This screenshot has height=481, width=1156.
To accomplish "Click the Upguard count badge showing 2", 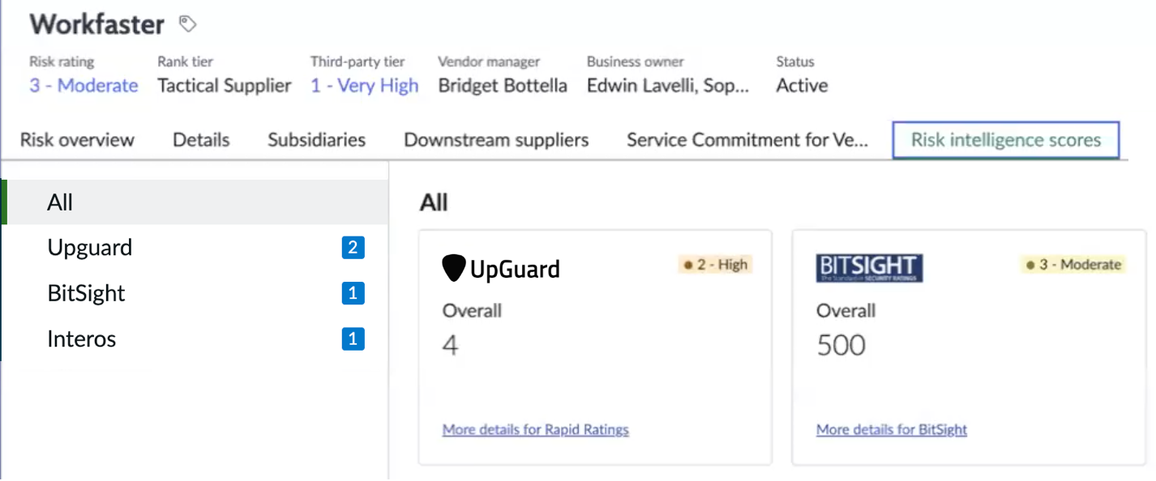I will tap(353, 248).
